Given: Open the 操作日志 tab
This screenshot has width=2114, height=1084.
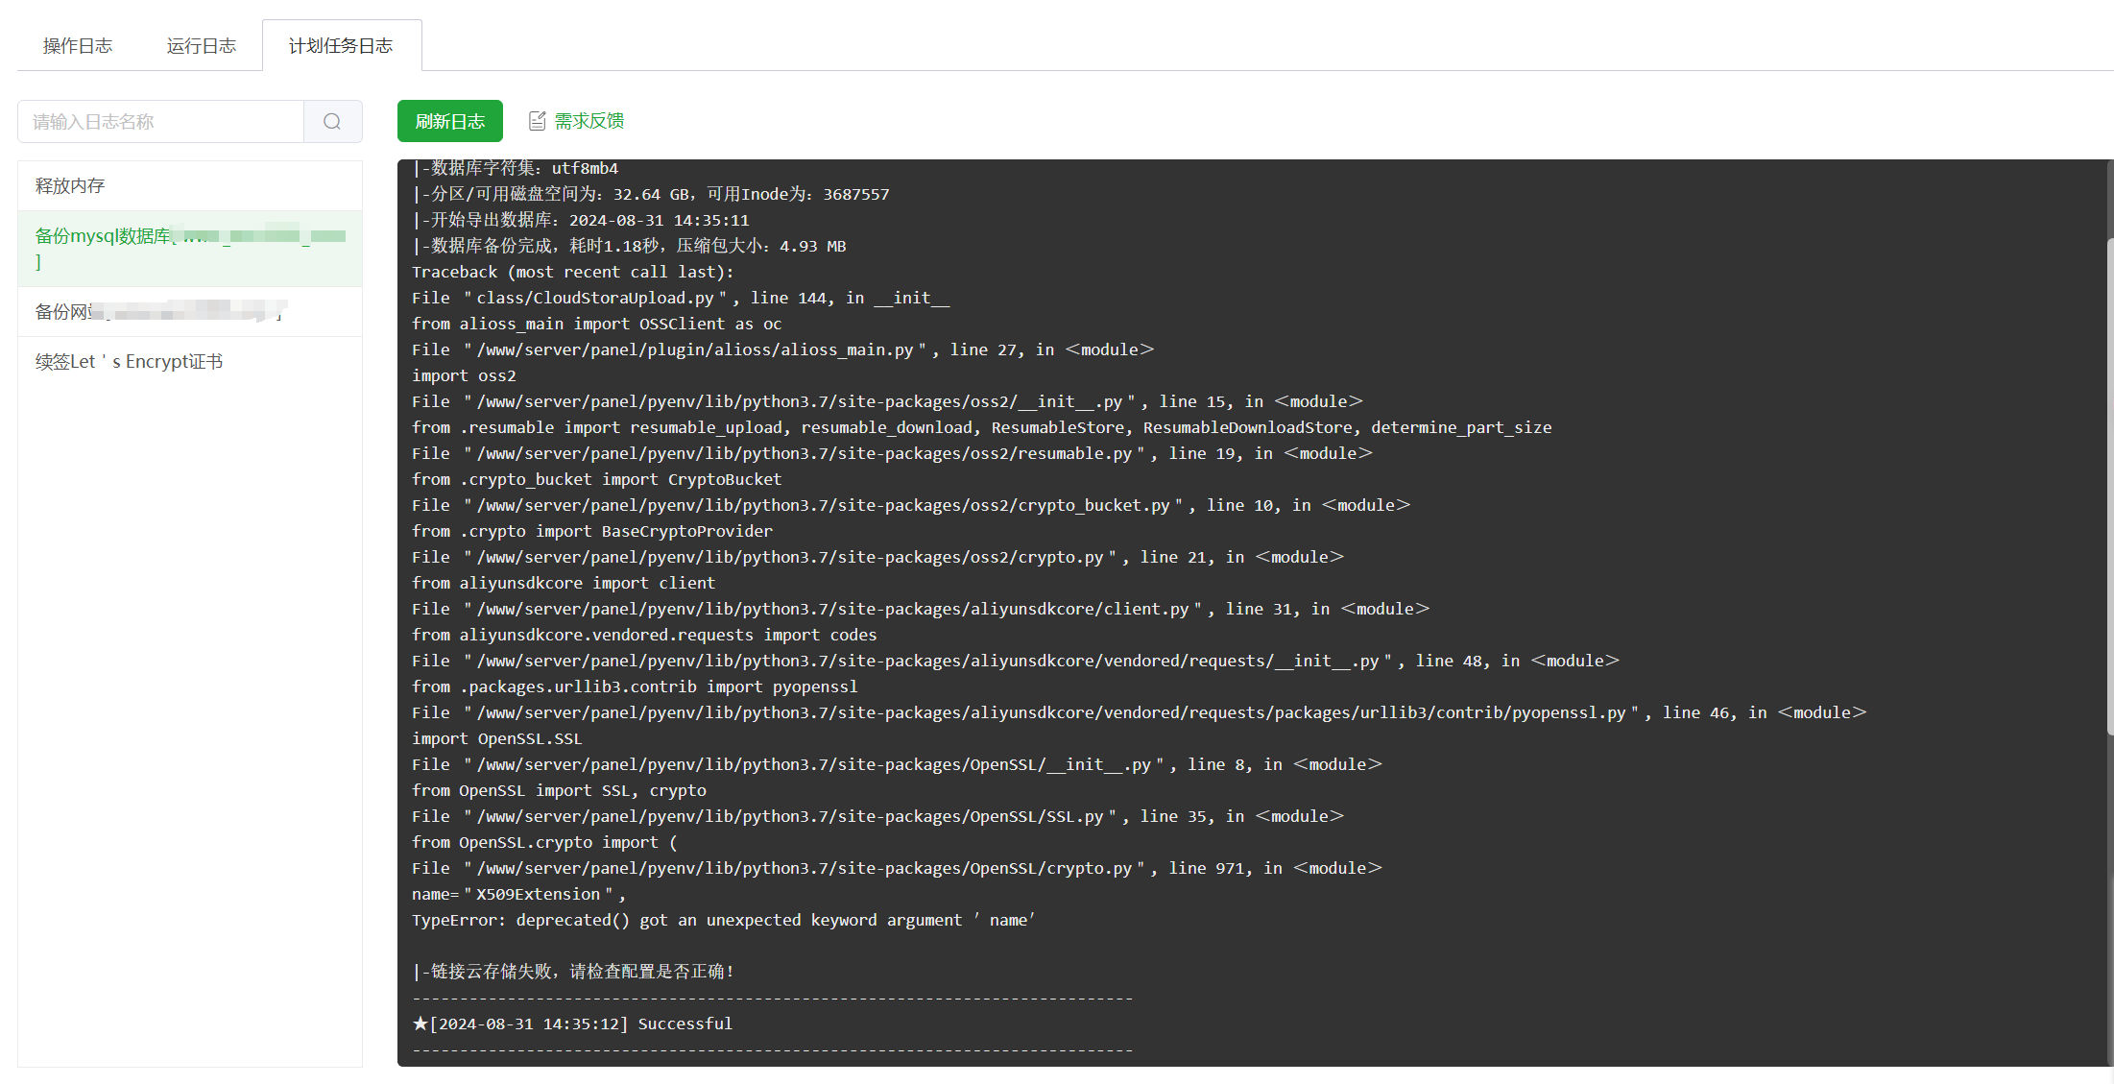Looking at the screenshot, I should pyautogui.click(x=78, y=46).
